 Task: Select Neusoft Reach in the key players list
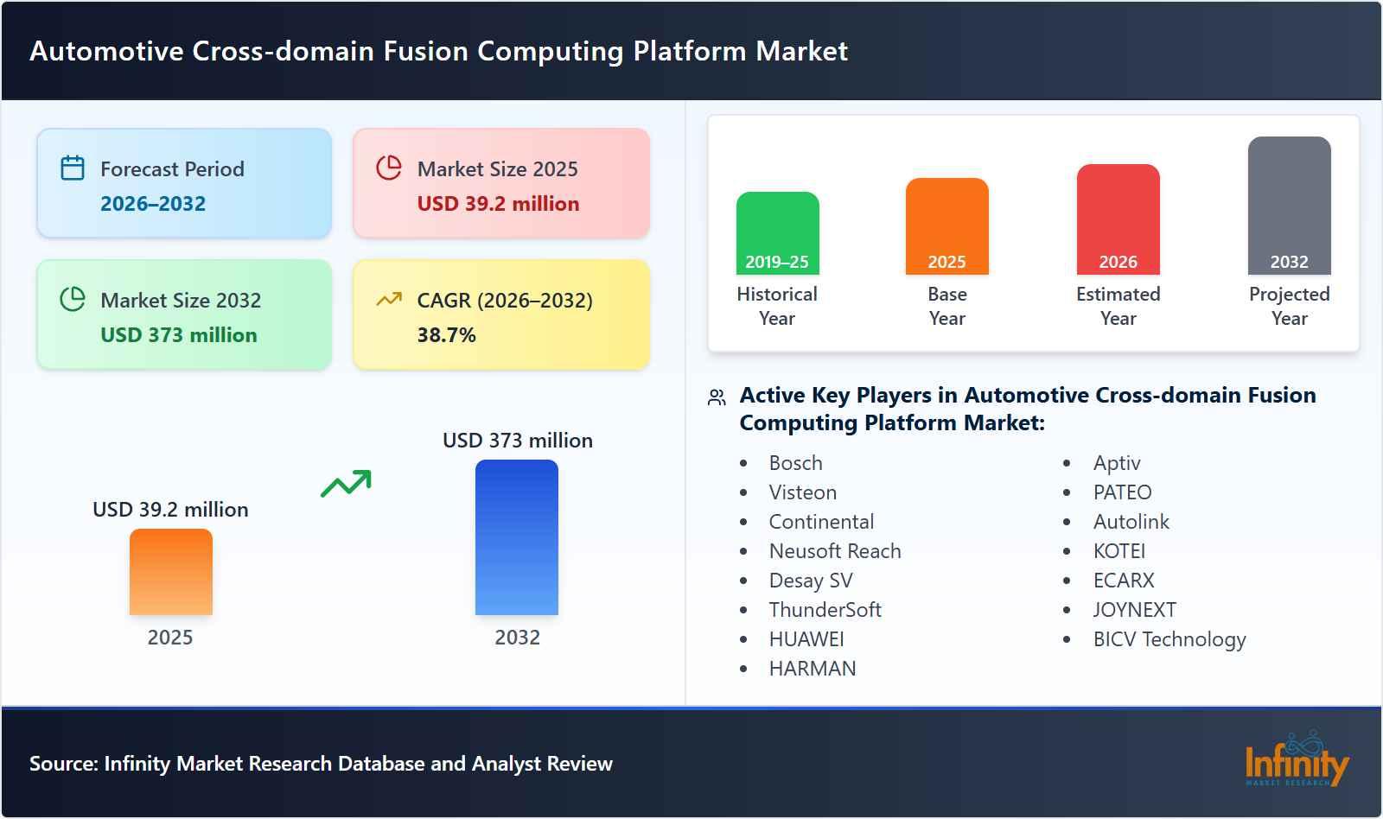click(835, 551)
